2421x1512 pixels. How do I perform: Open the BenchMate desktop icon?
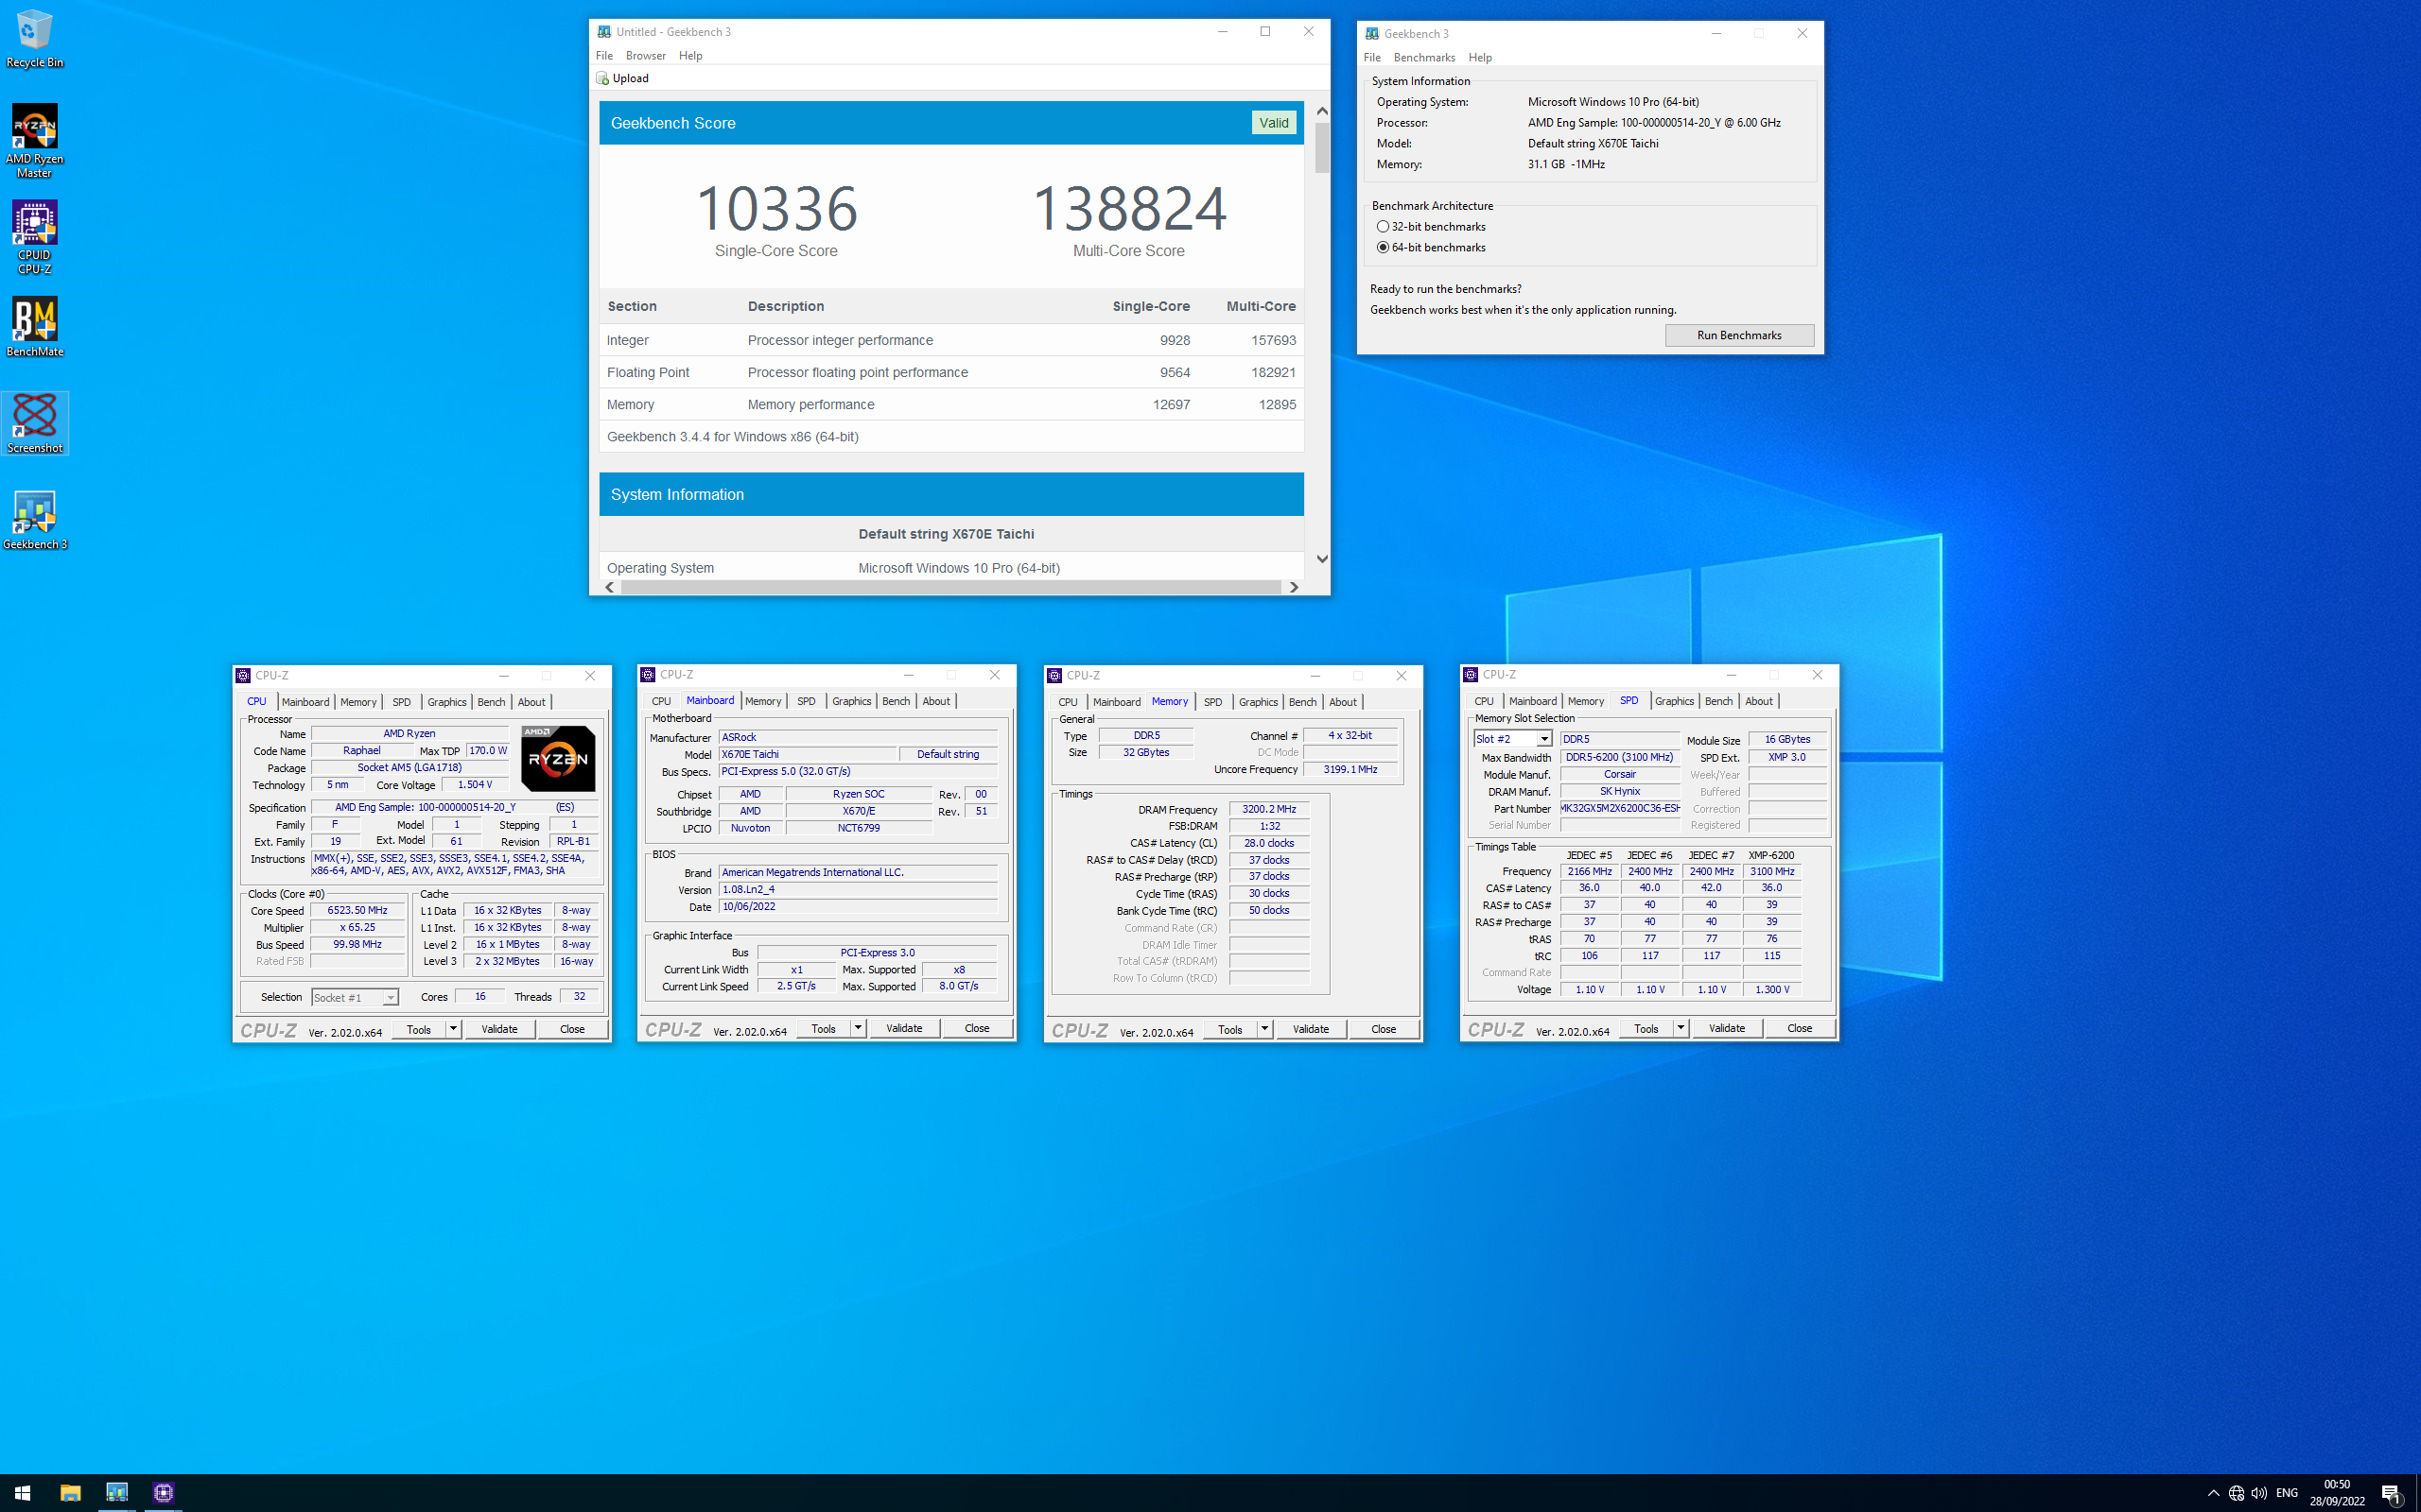(x=34, y=327)
